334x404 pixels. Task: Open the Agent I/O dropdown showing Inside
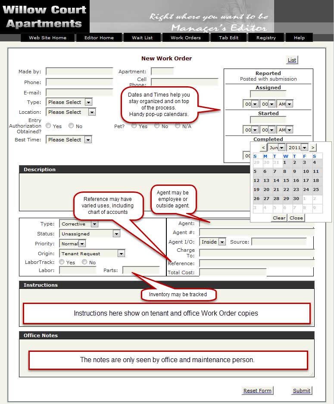[x=213, y=242]
